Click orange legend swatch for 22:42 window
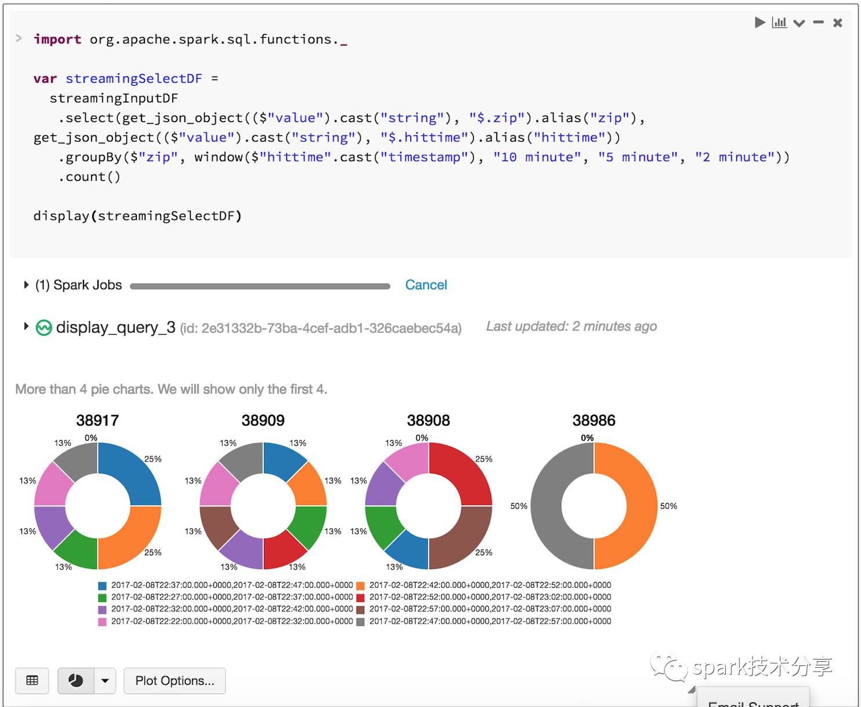The width and height of the screenshot is (861, 707). [361, 585]
